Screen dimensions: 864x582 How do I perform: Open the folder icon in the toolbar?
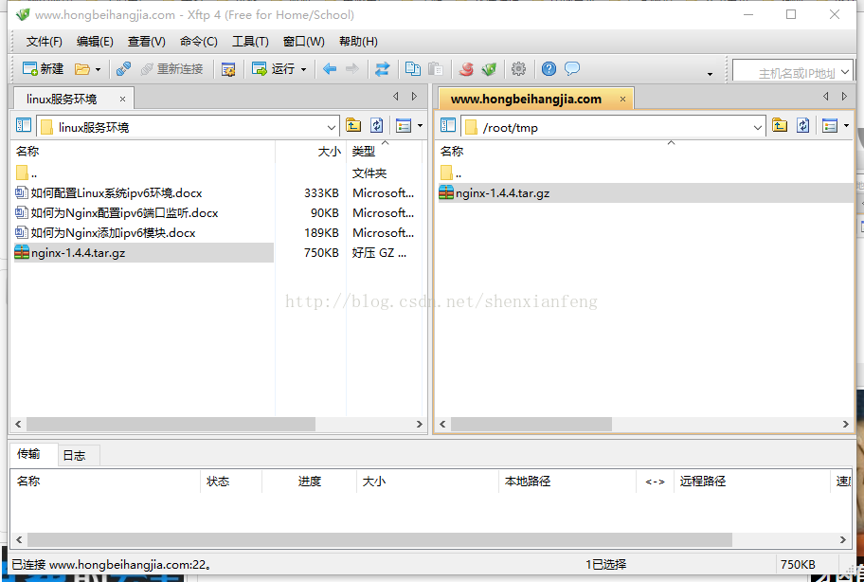[x=82, y=69]
